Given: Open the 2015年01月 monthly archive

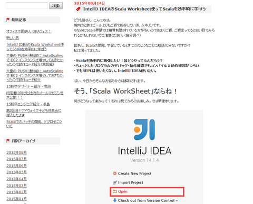Looking at the screenshot, I should pyautogui.click(x=16, y=199).
